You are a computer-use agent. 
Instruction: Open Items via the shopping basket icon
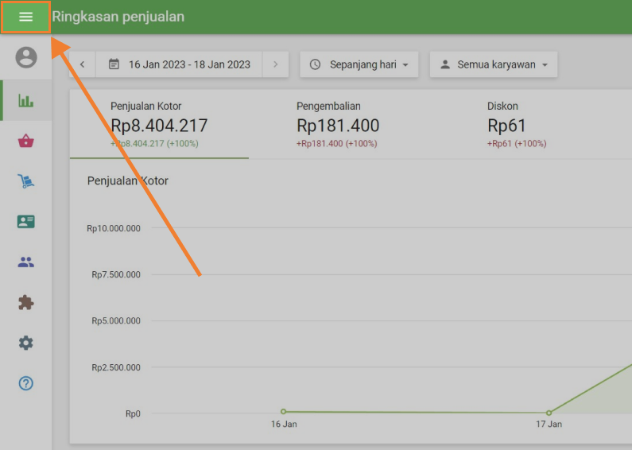(x=26, y=142)
